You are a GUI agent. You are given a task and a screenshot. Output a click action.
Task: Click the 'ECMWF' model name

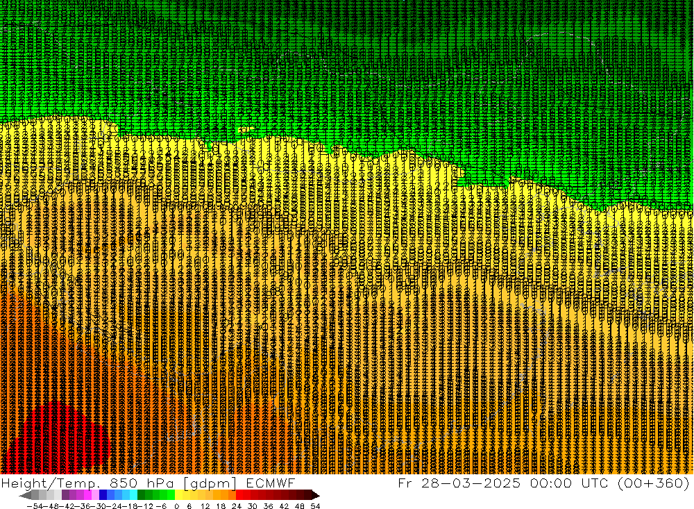pos(270,483)
